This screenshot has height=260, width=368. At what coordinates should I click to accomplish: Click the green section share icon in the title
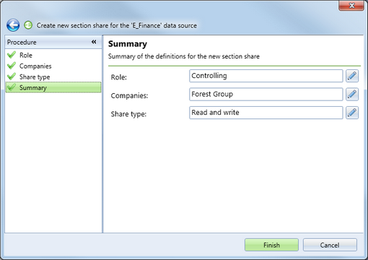[28, 25]
